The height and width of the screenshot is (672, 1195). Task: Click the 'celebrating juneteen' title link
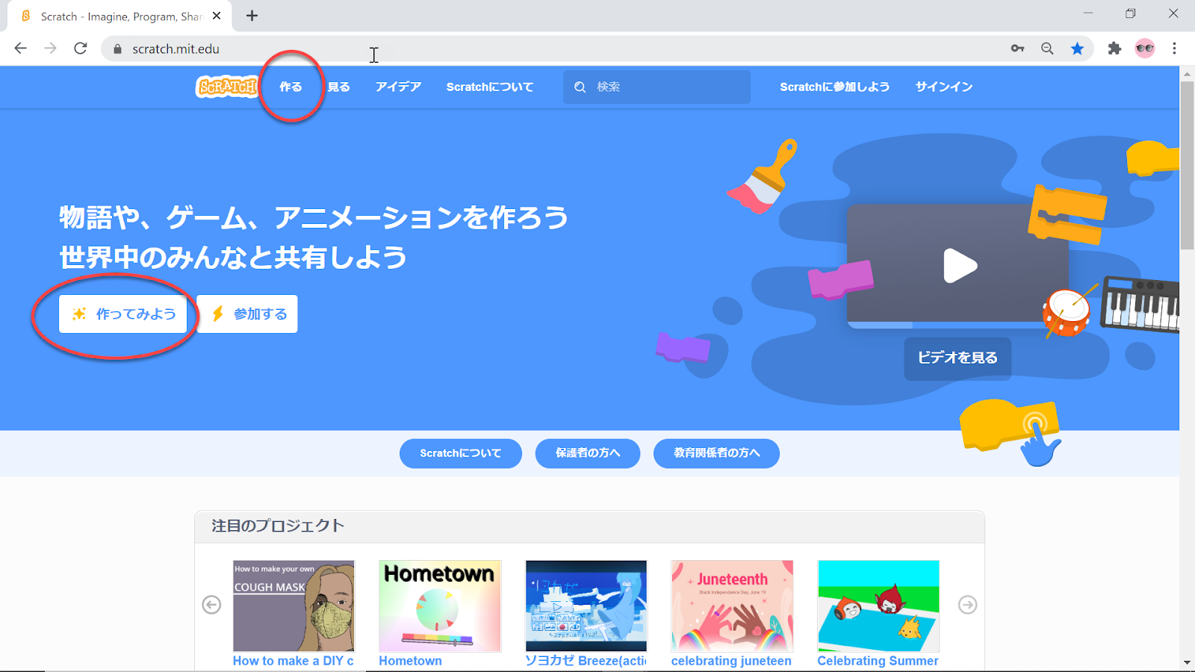(x=731, y=661)
